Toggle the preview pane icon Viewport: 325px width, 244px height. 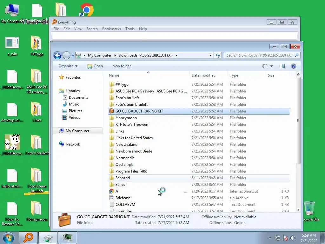[282, 66]
